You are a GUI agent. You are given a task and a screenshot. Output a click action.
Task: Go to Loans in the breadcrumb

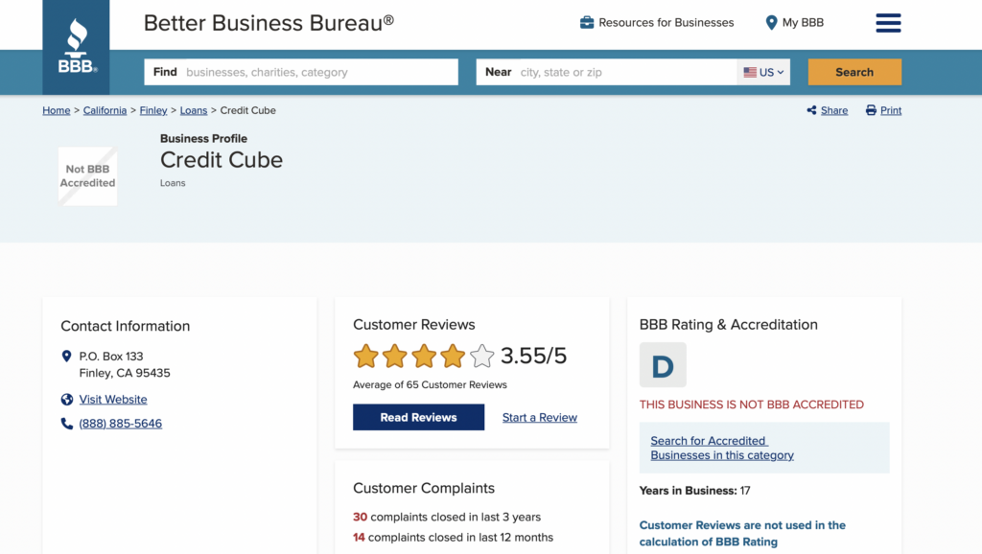coord(194,110)
